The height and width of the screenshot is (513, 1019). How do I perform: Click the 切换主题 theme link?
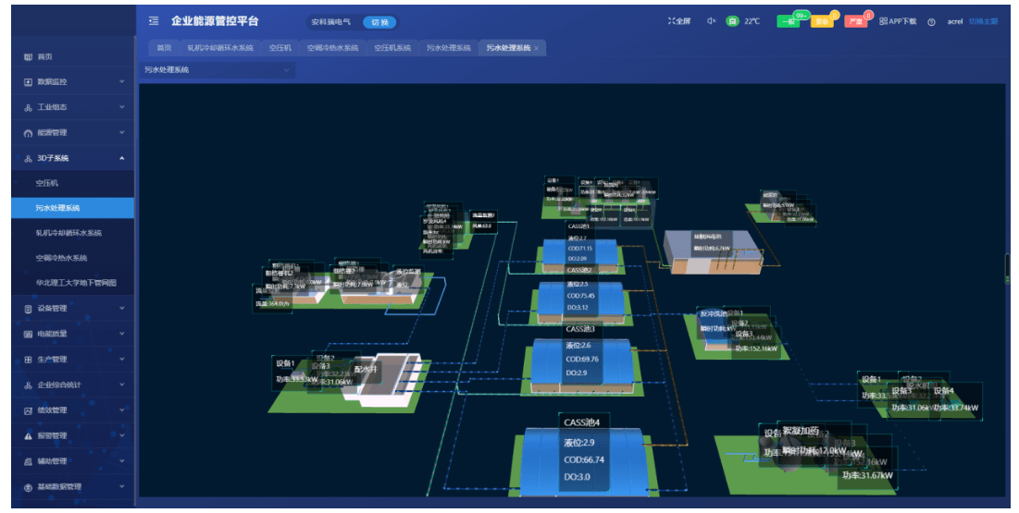pos(983,21)
